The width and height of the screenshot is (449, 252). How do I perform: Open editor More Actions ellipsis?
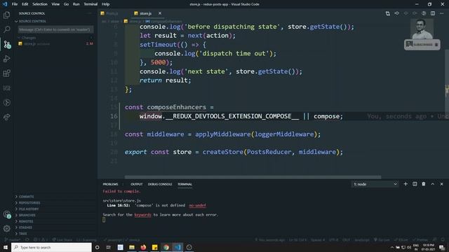pyautogui.click(x=441, y=13)
